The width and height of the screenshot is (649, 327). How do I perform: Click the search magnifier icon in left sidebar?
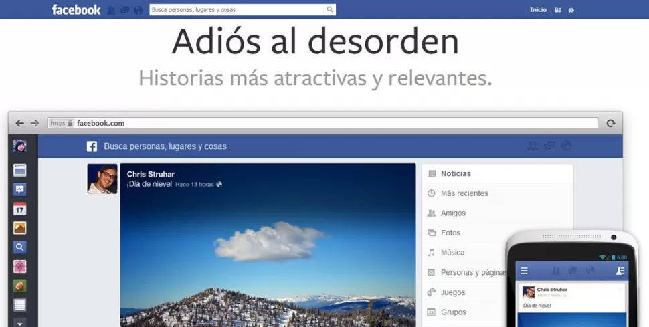pos(20,247)
